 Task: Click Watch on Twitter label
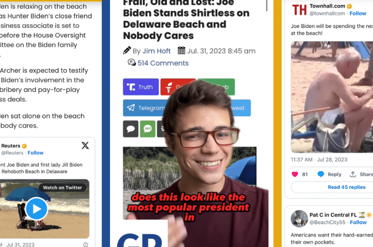tap(62, 188)
